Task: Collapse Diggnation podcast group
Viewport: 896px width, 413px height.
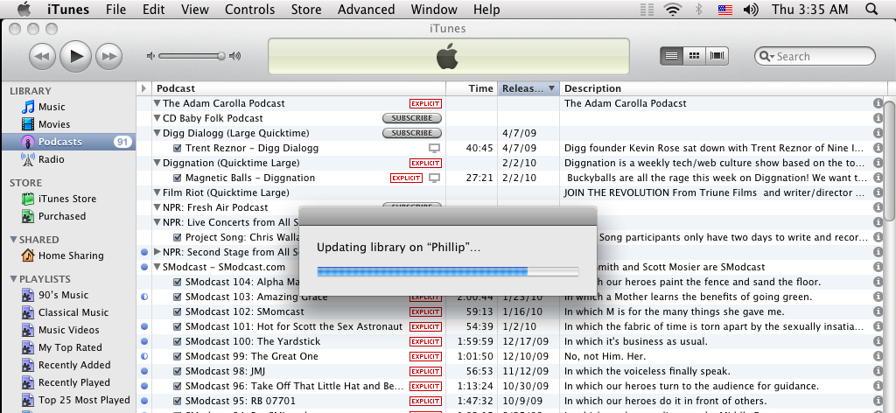Action: click(157, 163)
